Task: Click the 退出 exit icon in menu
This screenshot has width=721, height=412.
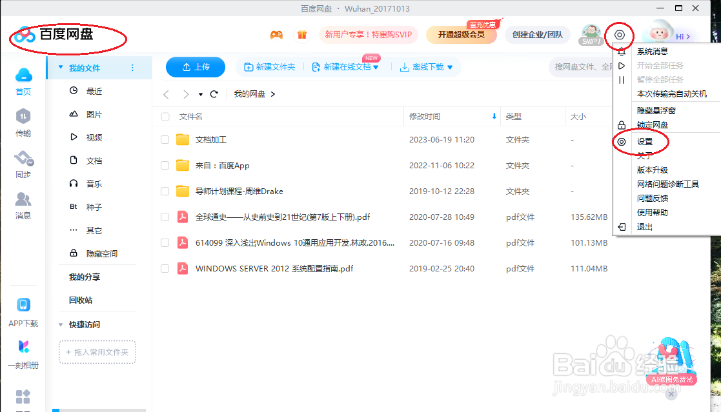Action: click(622, 227)
